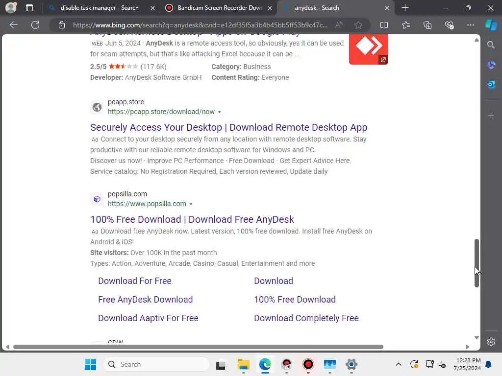Open the Securely Access Your Desktop result
Viewport: 502px width, 376px height.
228,127
